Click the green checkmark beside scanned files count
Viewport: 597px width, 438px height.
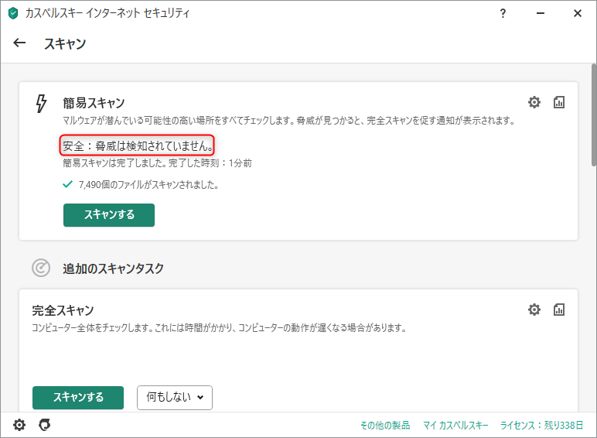(x=68, y=184)
